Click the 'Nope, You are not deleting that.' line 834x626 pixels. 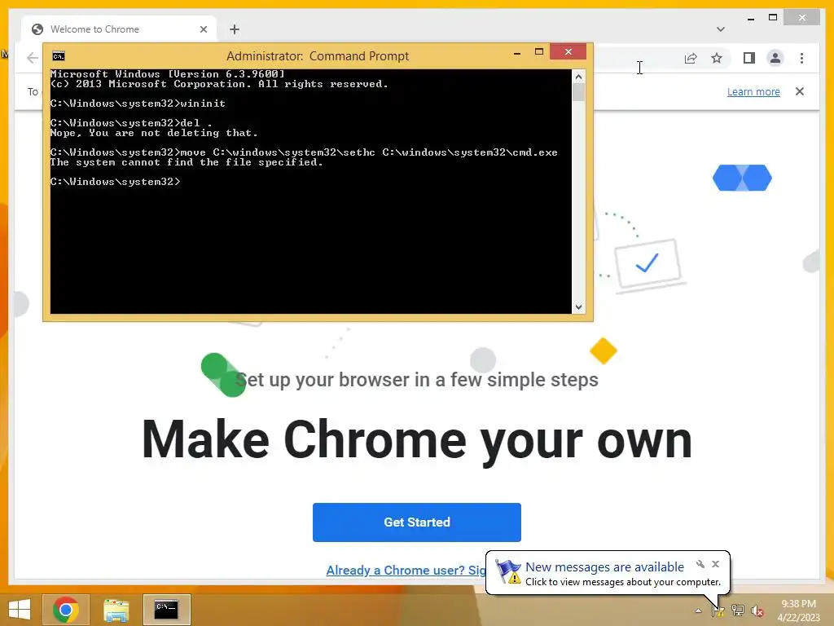coord(154,133)
